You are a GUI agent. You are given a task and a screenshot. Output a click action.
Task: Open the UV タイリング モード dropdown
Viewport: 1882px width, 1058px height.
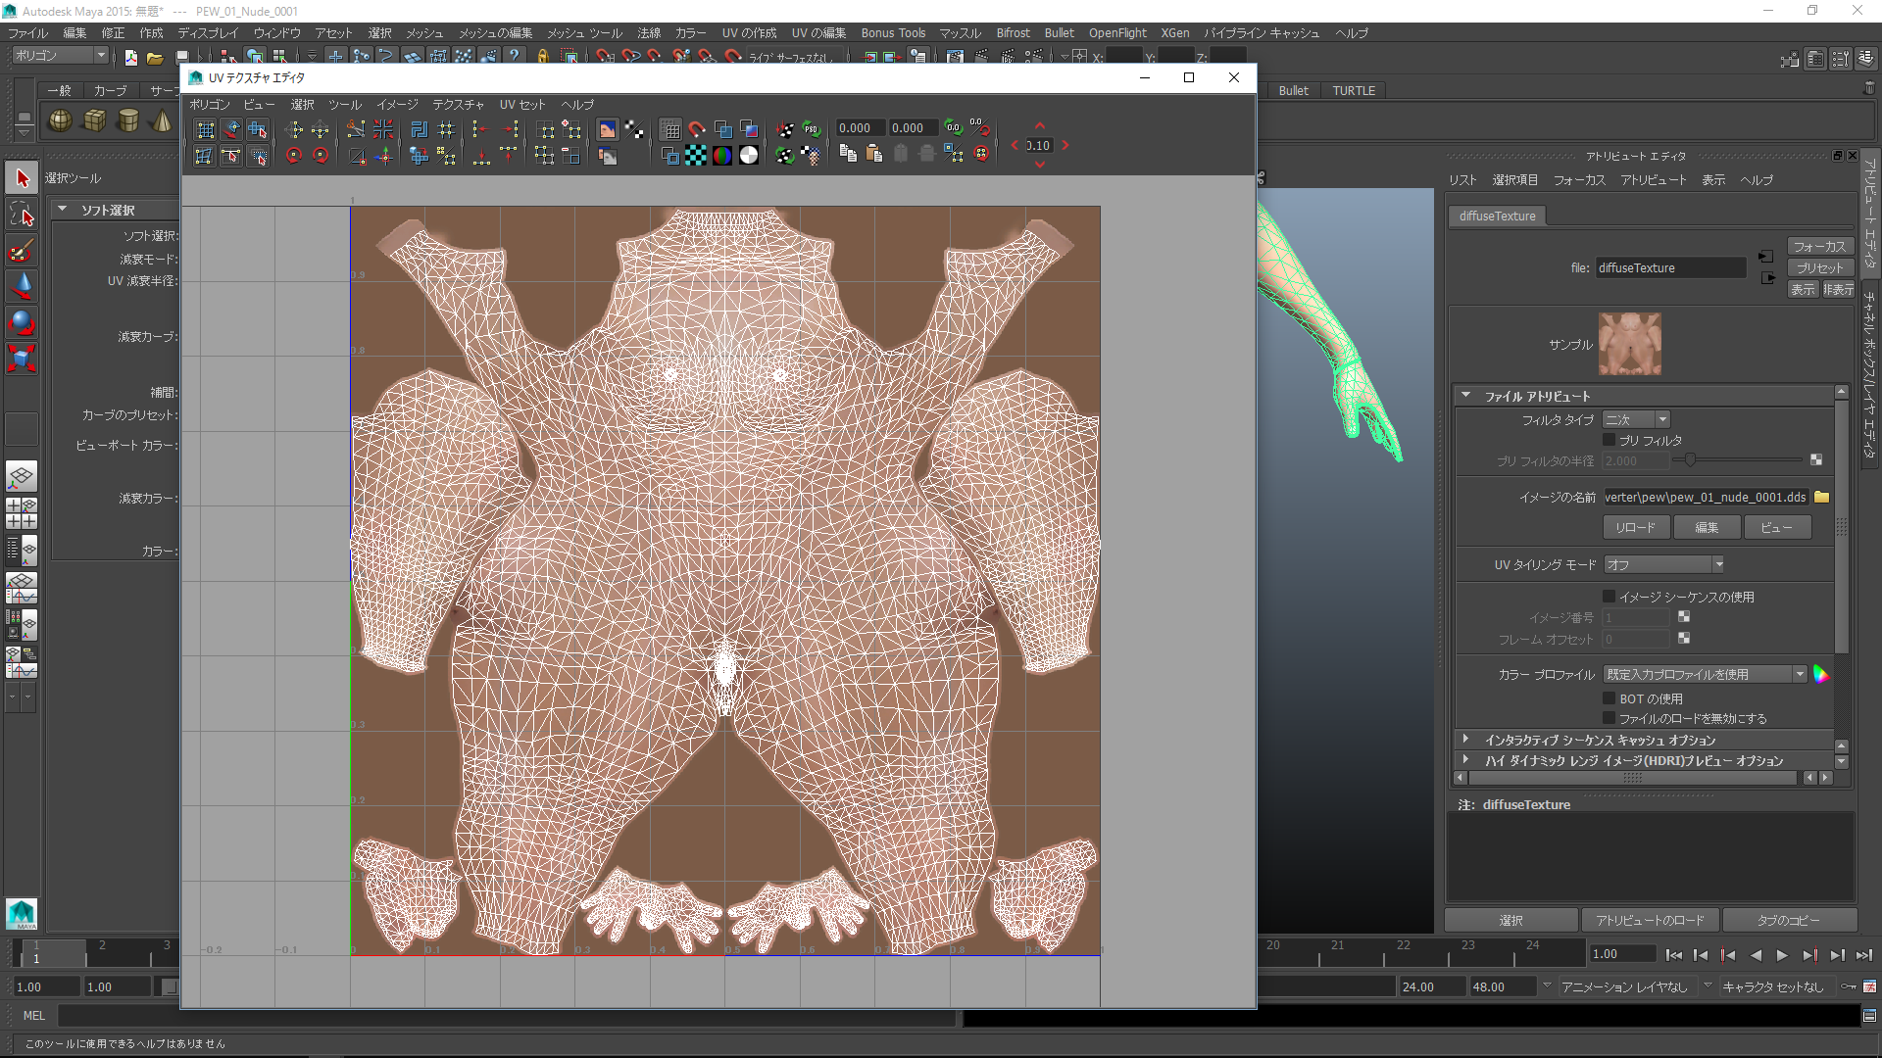(x=1663, y=565)
